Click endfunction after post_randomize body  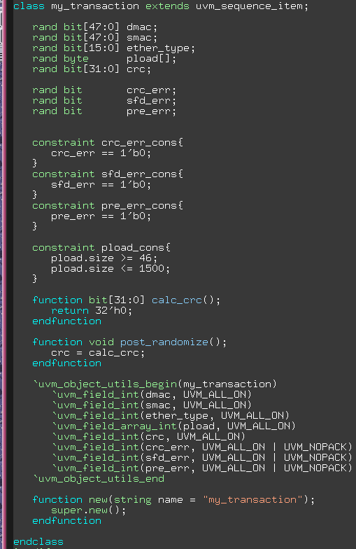tap(67, 363)
